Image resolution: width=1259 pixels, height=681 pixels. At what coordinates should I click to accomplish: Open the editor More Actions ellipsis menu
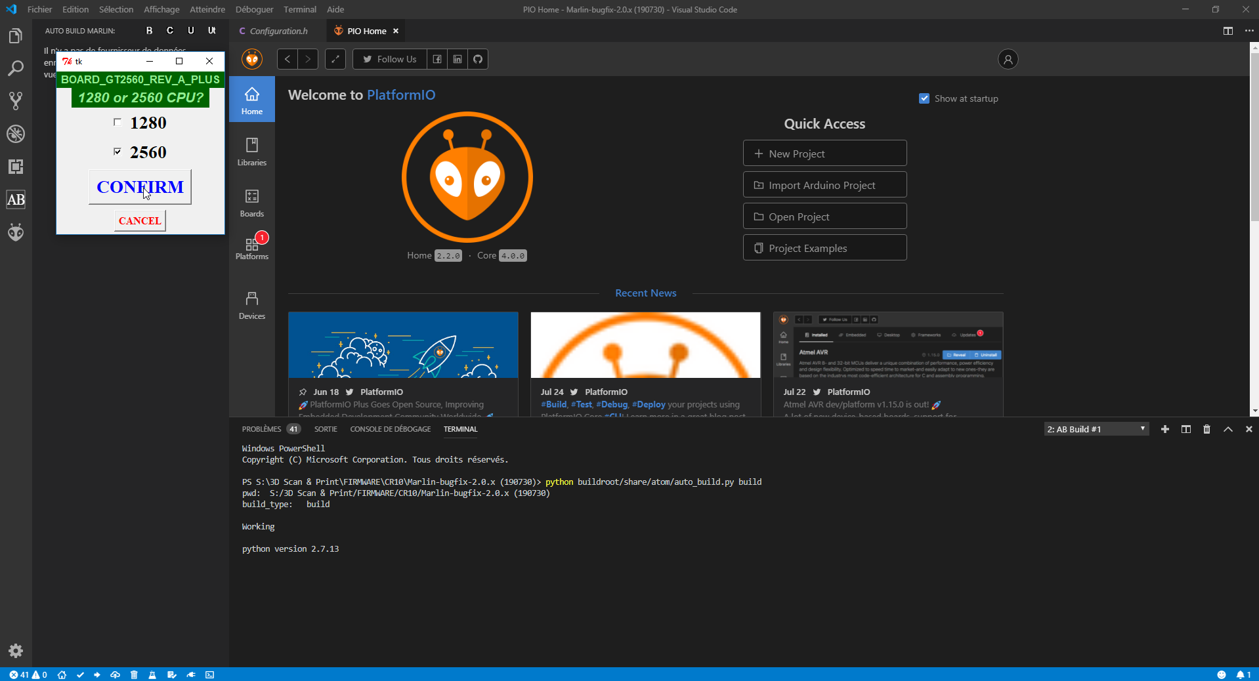(1249, 31)
